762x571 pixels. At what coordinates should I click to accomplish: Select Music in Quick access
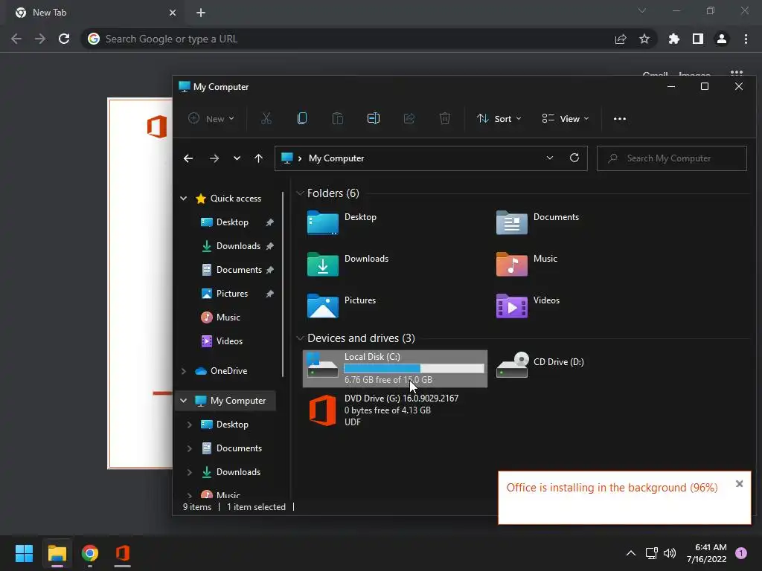(228, 317)
